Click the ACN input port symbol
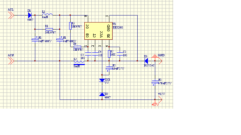The width and height of the screenshot is (241, 135). [11, 61]
